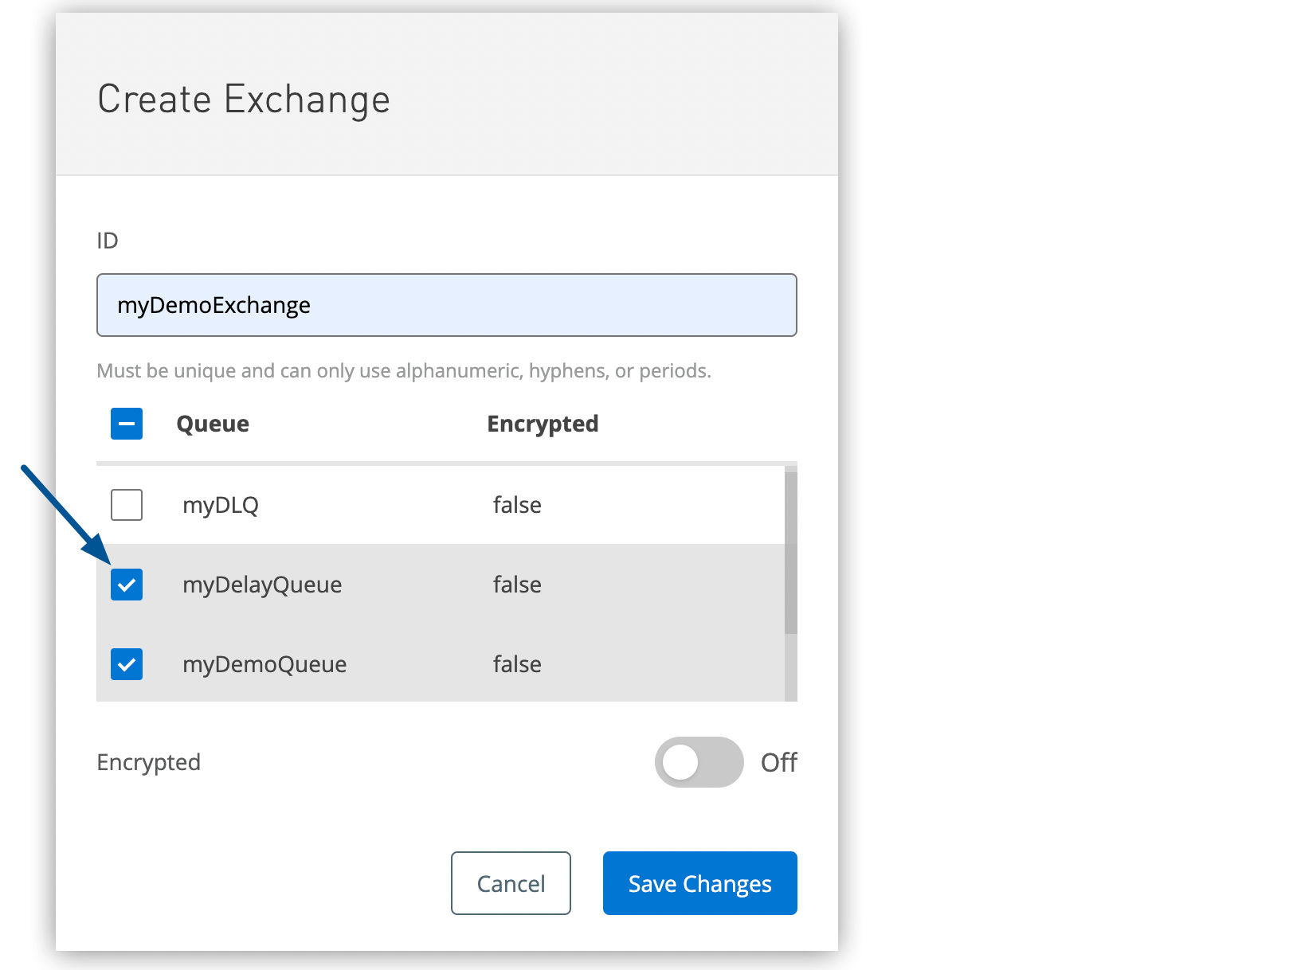1289x970 pixels.
Task: Click the Encrypted label beside the switch
Action: point(149,762)
